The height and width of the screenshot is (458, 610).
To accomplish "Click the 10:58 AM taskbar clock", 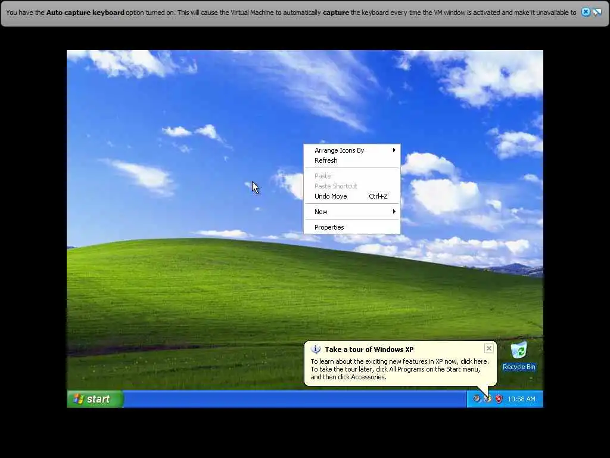I will pyautogui.click(x=521, y=399).
